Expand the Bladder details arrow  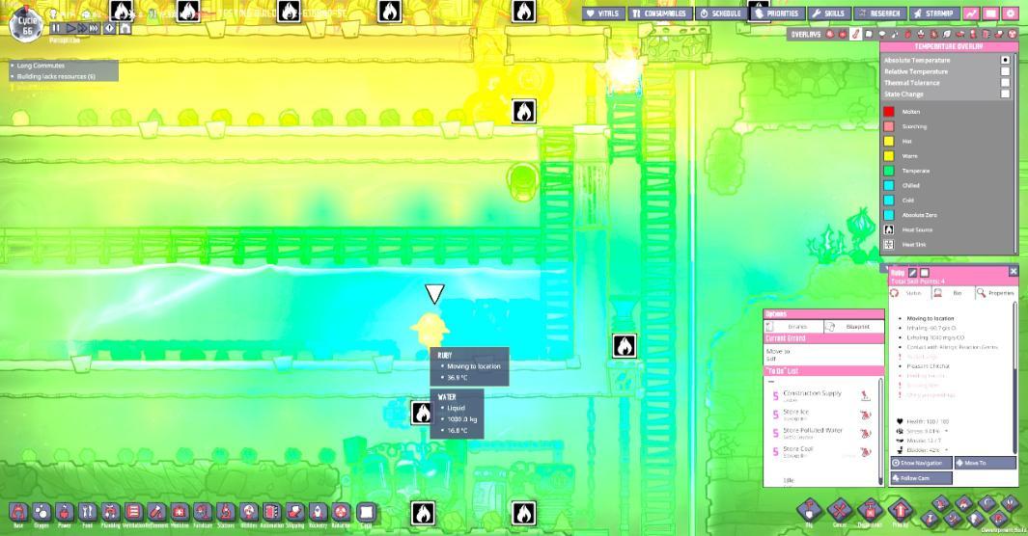[946, 450]
